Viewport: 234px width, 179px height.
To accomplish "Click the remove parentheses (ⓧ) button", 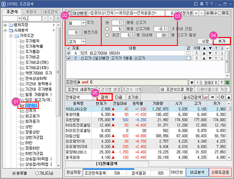I will [209, 82].
